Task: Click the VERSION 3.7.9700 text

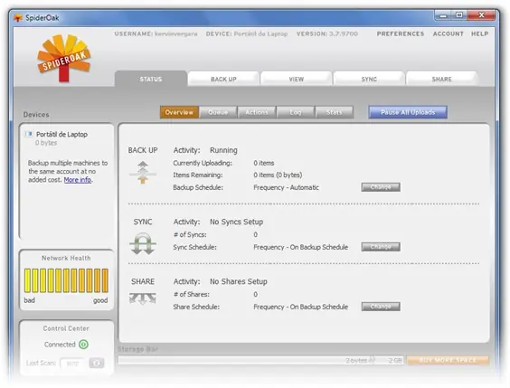Action: point(326,33)
